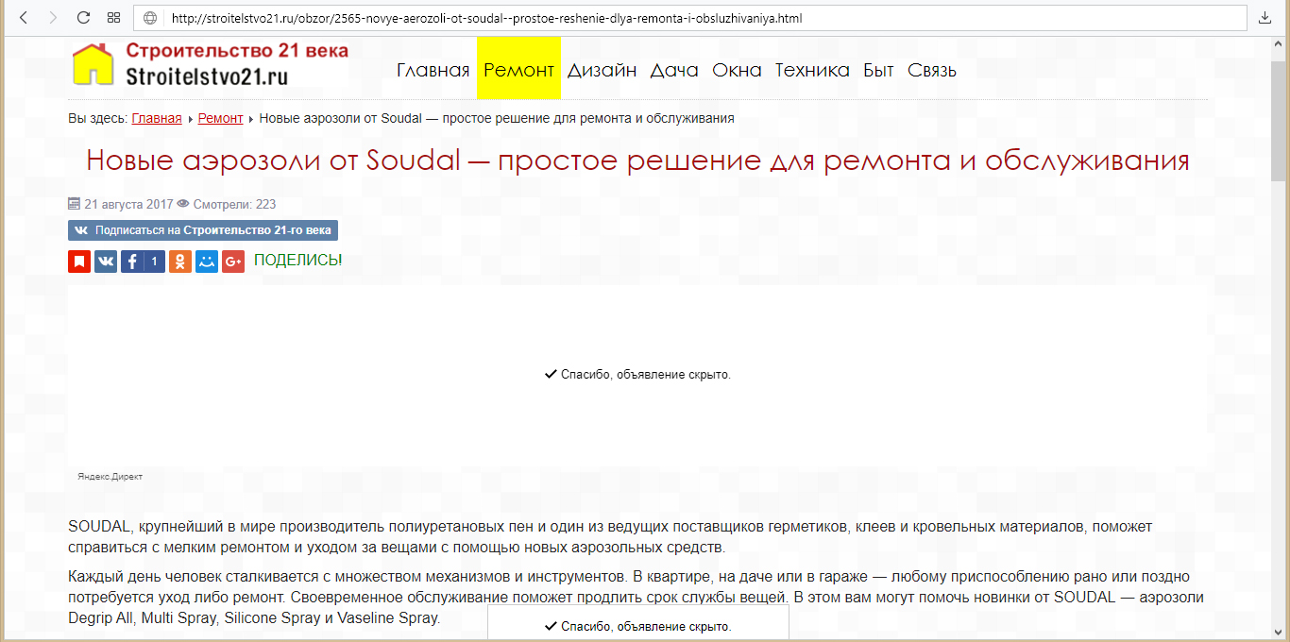1290x642 pixels.
Task: Click the 'Смотрели: 223' view count
Action: pos(234,204)
